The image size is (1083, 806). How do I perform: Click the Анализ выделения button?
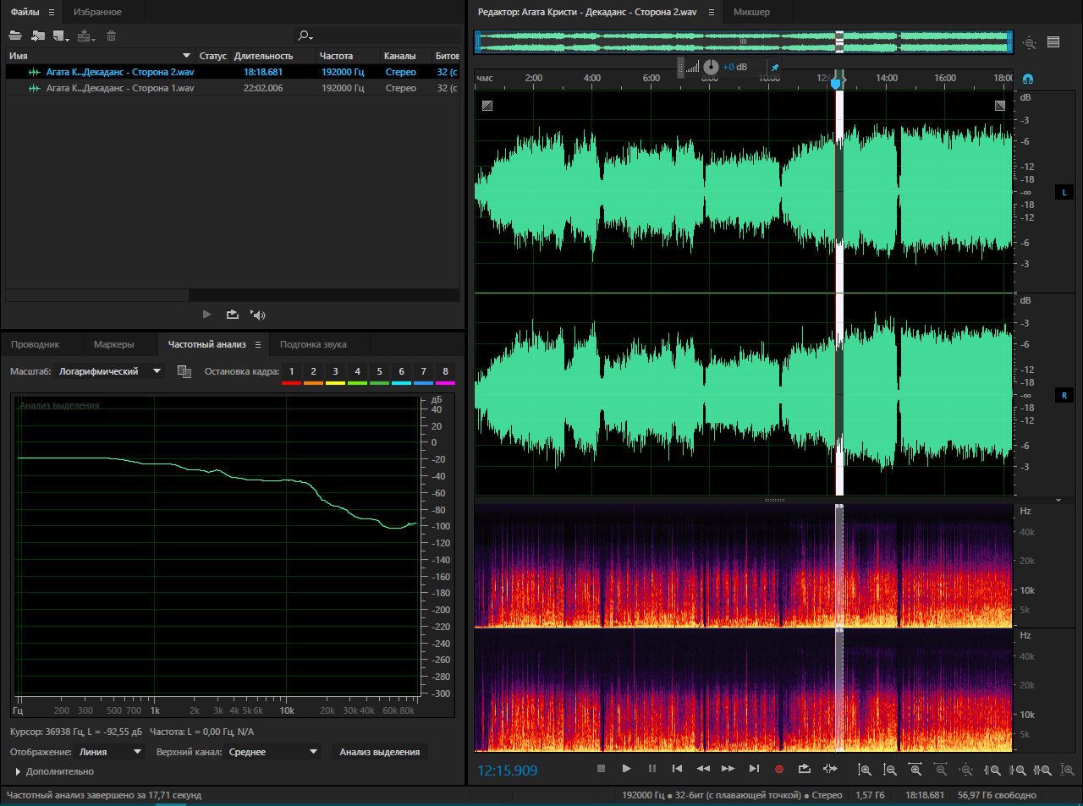click(x=379, y=752)
